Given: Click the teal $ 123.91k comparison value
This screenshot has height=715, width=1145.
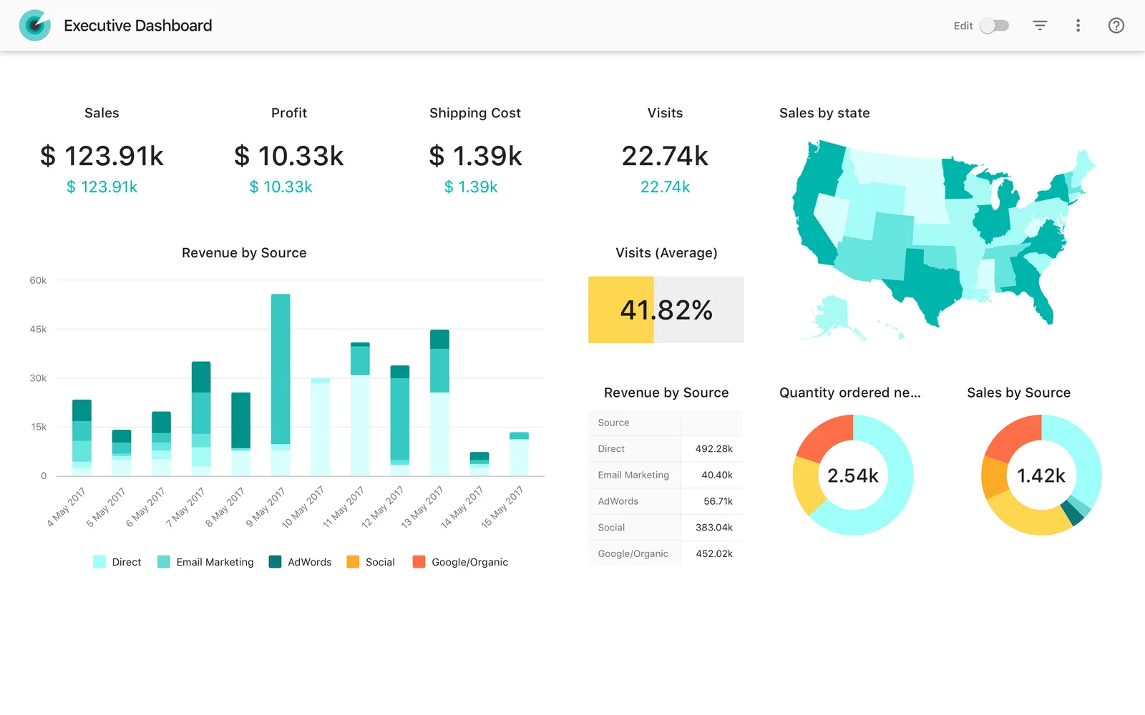Looking at the screenshot, I should (102, 187).
